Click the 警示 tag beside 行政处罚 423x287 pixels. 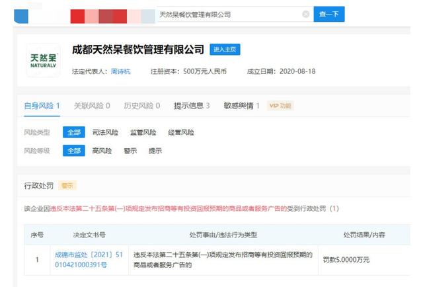tap(67, 186)
